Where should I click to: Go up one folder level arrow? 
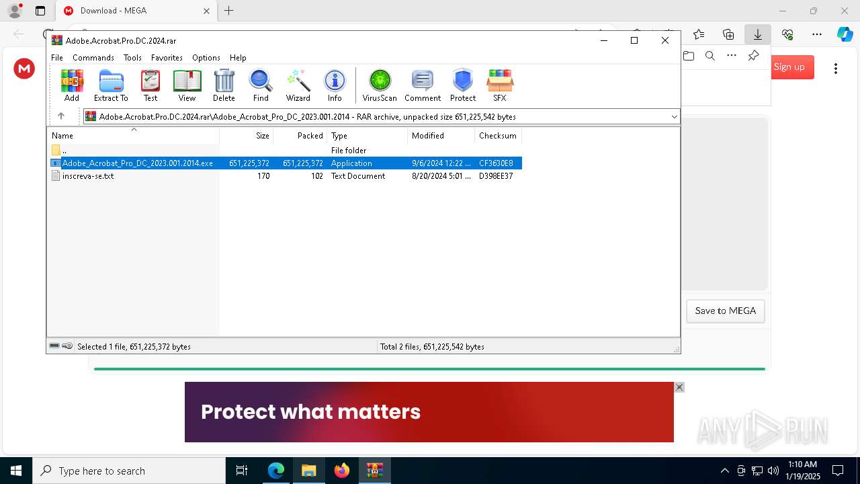click(x=61, y=116)
